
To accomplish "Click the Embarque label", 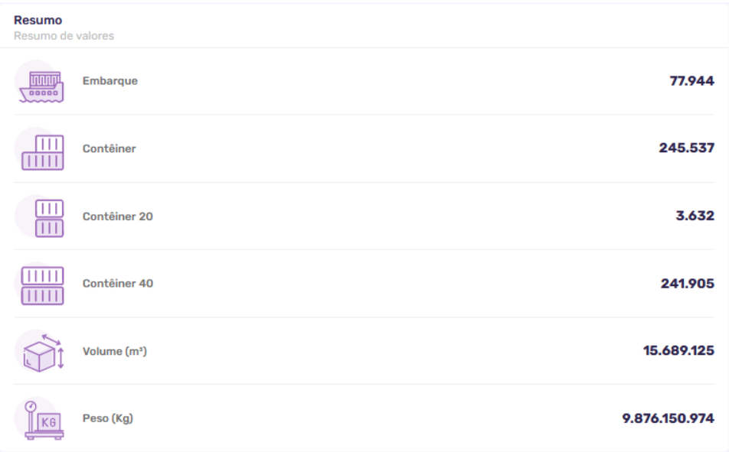I will coord(110,81).
